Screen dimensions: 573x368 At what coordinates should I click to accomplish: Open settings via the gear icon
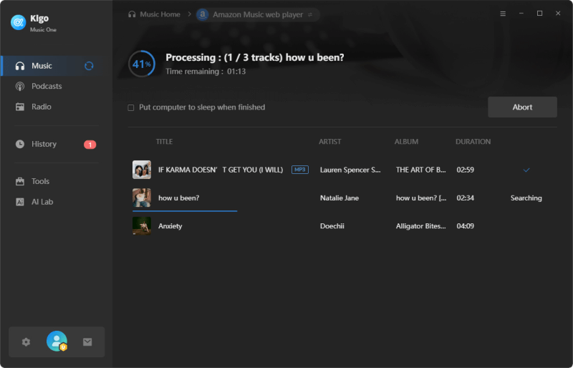26,342
